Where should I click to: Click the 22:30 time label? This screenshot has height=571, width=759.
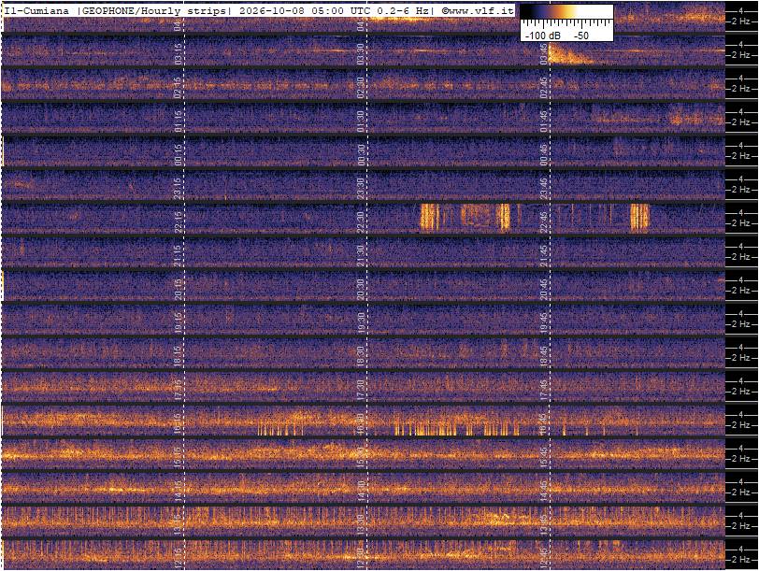(x=360, y=222)
